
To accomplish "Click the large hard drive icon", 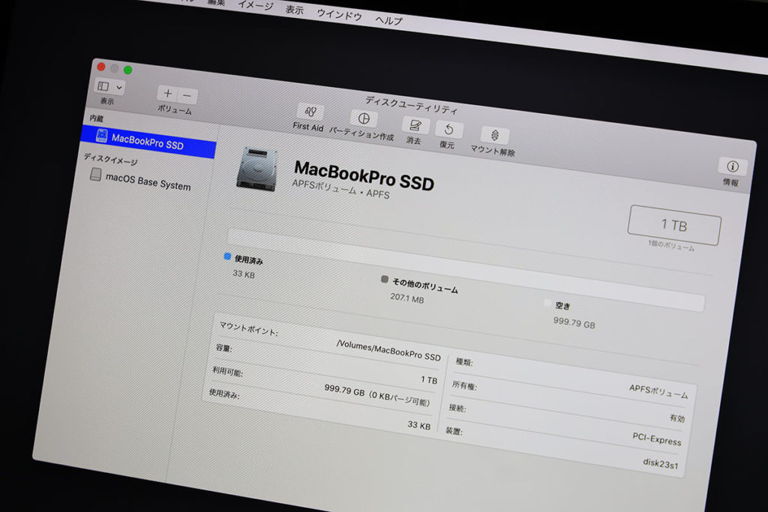I will point(256,168).
